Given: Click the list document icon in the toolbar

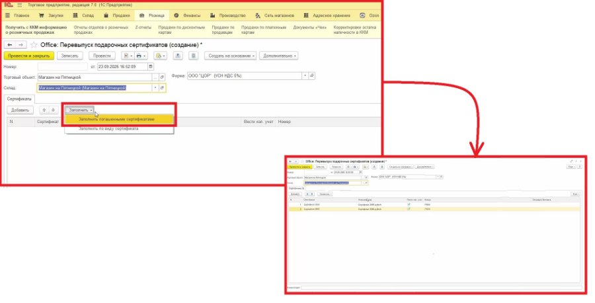Looking at the screenshot, I should (193, 56).
